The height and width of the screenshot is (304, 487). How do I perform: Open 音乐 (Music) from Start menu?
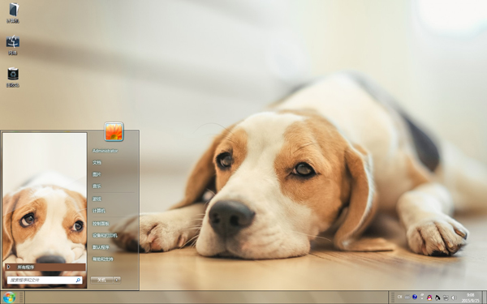tap(97, 186)
